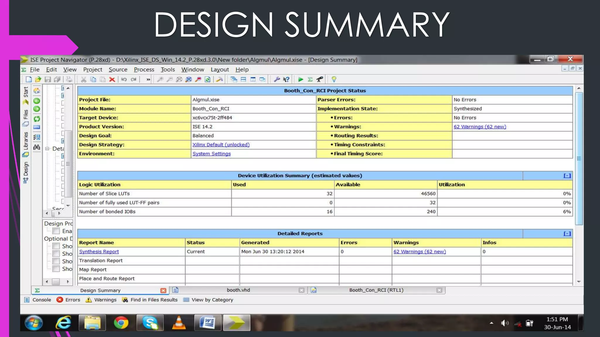Select the Libraries side tab
Image resolution: width=600 pixels, height=337 pixels.
(26, 144)
